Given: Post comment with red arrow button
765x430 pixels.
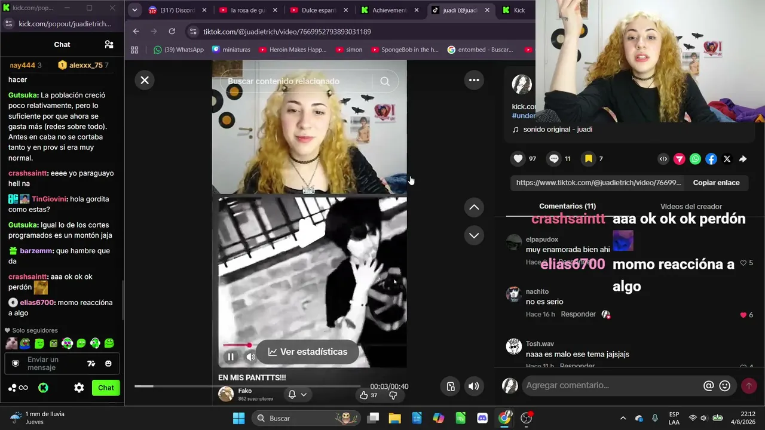Looking at the screenshot, I should (x=749, y=386).
